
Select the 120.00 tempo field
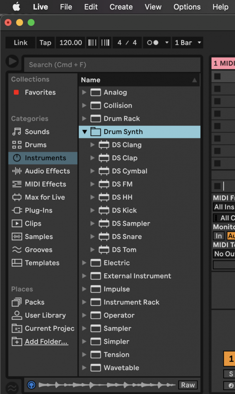(71, 43)
